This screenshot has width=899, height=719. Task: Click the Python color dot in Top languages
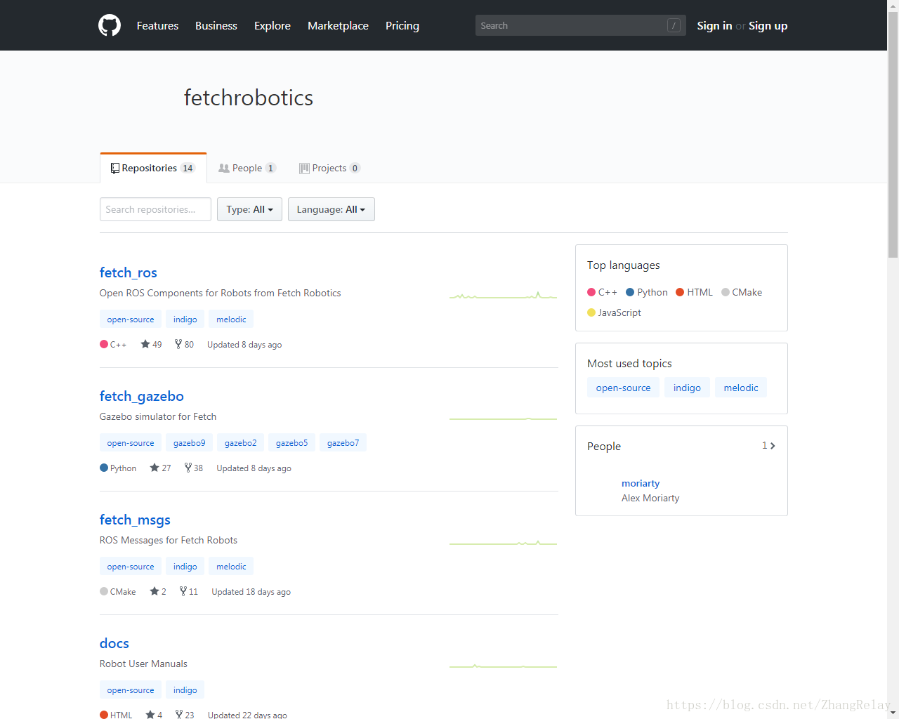[x=630, y=292]
